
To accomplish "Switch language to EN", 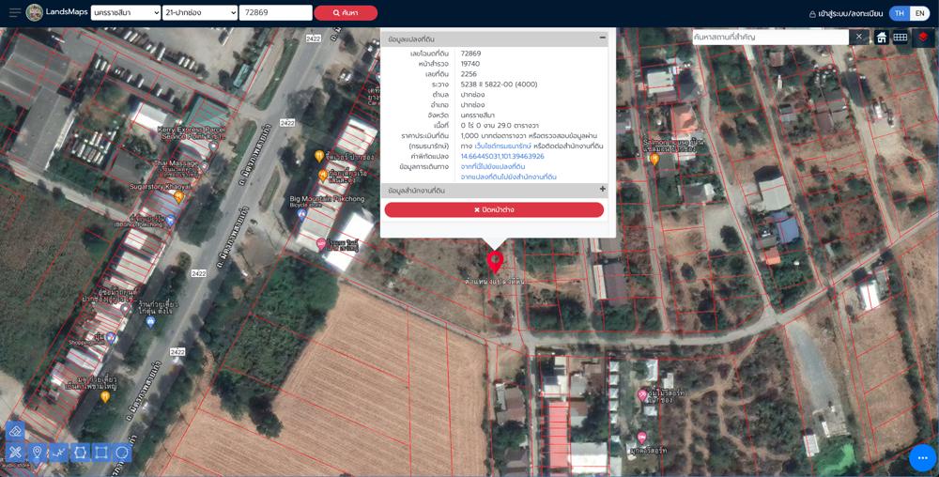I will [919, 13].
